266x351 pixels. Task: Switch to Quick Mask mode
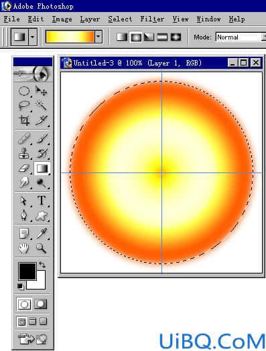click(x=41, y=304)
